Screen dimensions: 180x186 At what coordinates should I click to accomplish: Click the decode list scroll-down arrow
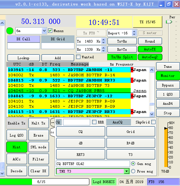(152, 114)
